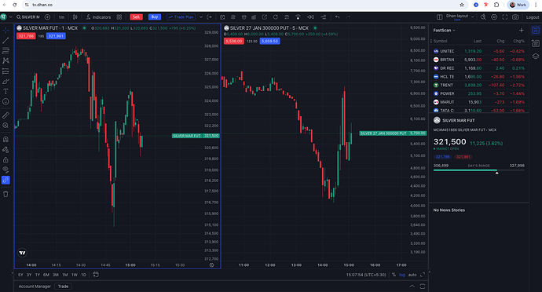
Task: Select the trend line drawing tool
Action: click(x=5, y=41)
